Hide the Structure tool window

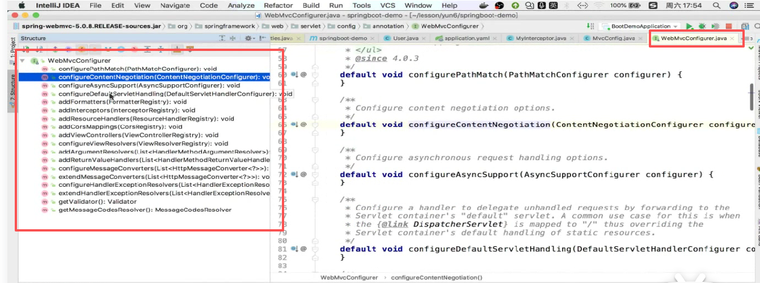point(263,38)
